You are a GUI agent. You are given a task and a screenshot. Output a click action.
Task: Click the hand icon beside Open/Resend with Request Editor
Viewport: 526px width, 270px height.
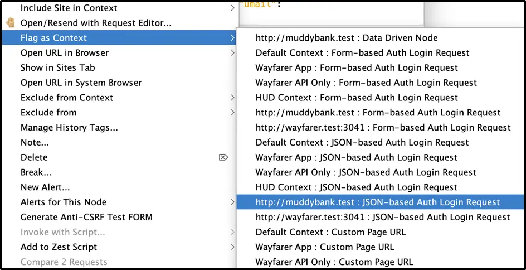coord(11,23)
